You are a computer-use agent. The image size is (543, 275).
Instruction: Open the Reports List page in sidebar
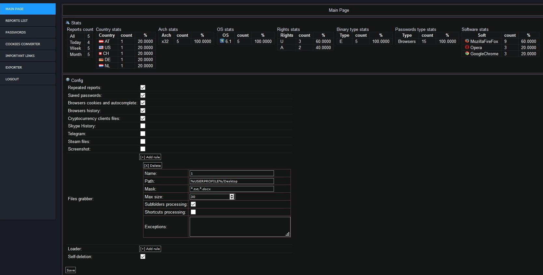[17, 20]
